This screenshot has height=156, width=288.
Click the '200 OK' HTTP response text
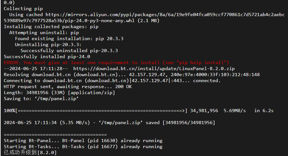pyautogui.click(x=124, y=87)
